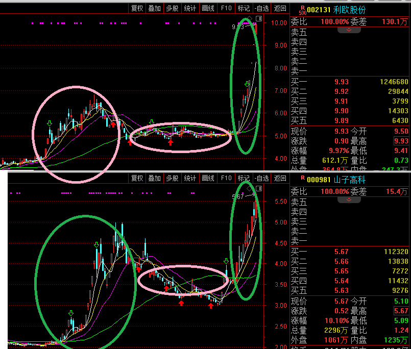
Task: Select 画线 drawing tool in 山子高科 toolbar
Action: 208,178
